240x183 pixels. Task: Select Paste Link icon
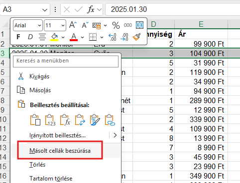point(110,120)
